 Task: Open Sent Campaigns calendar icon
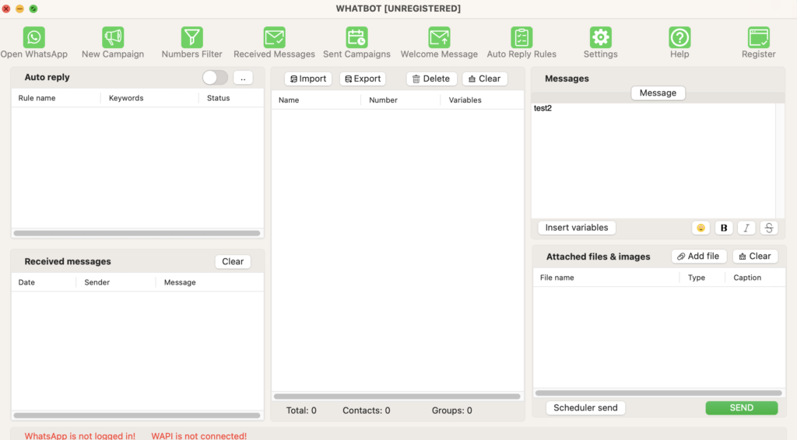356,37
